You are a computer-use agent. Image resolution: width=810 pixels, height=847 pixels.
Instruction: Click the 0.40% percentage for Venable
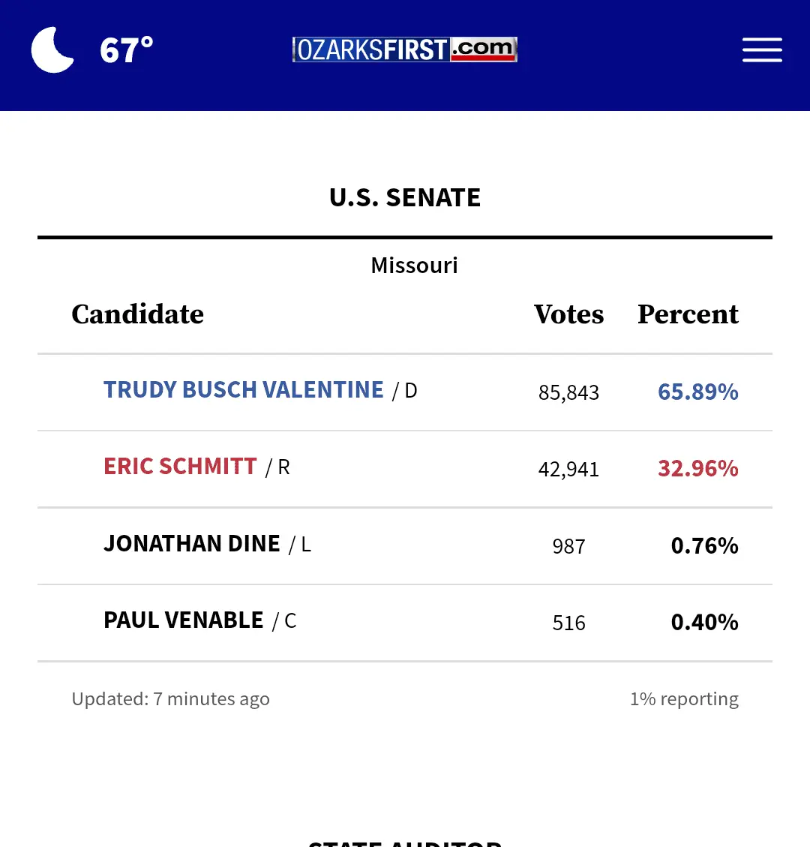(x=704, y=622)
